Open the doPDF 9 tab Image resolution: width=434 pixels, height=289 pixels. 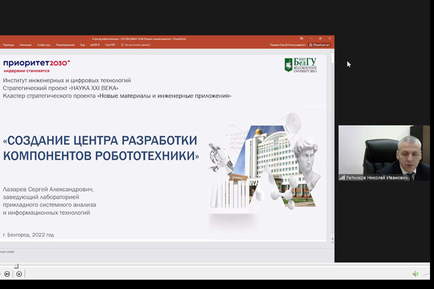click(x=95, y=45)
